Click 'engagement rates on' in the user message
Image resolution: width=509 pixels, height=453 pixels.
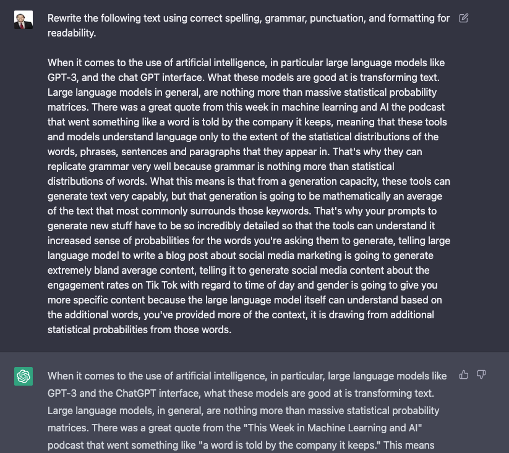pos(95,286)
